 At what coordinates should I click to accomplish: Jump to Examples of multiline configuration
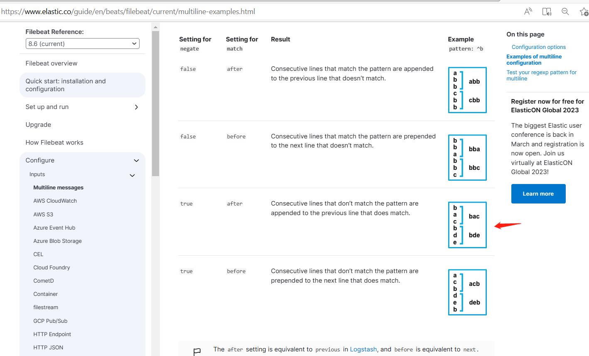(534, 60)
